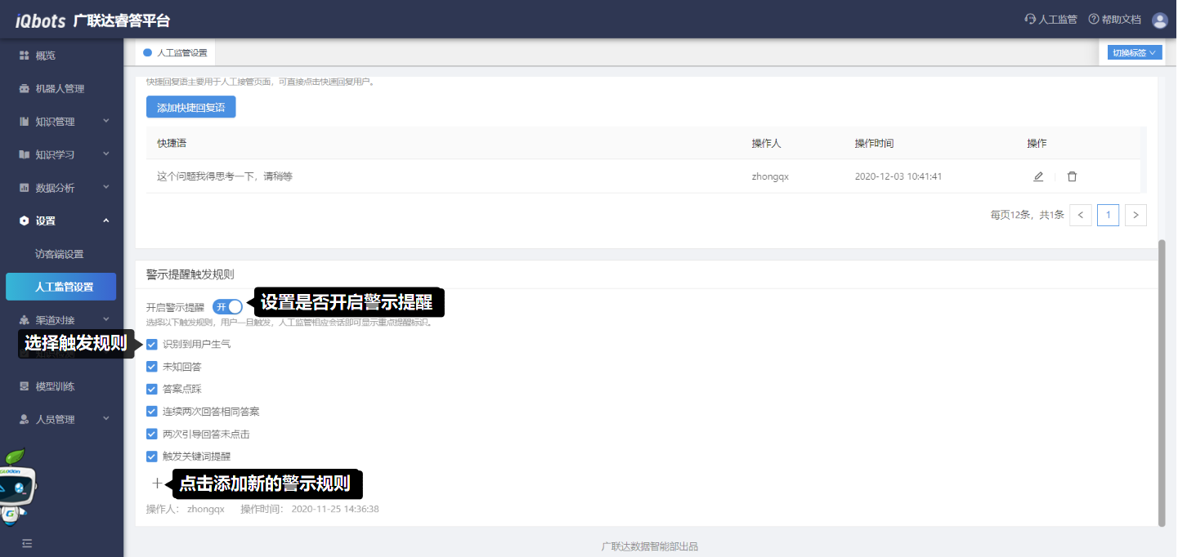Viewport: 1178px width, 557px height.
Task: Click the collapse sidebar icon at bottom left
Action: pos(27,543)
